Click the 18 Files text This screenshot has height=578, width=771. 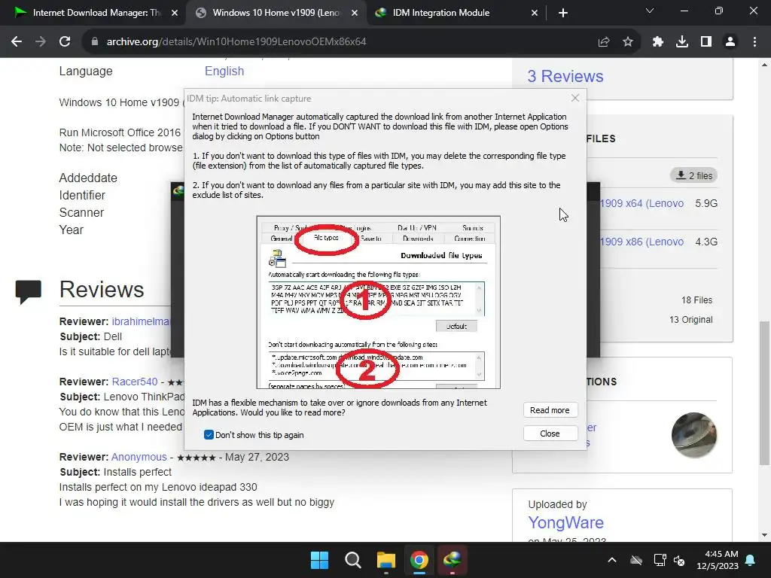pyautogui.click(x=696, y=300)
